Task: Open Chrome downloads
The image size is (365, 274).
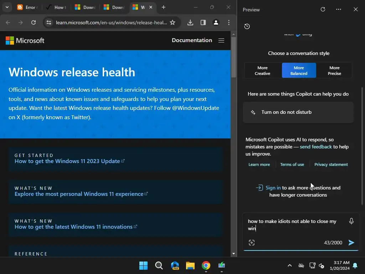Action: (x=190, y=22)
